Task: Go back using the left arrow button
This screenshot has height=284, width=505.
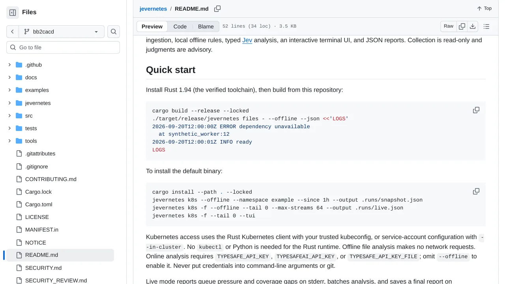Action: [13, 32]
